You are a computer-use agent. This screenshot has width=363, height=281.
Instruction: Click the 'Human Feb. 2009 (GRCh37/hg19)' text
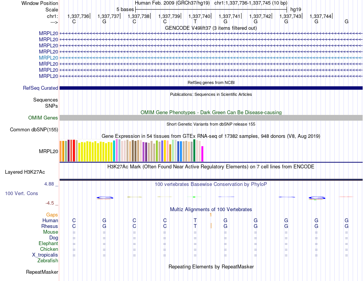pos(172,3)
